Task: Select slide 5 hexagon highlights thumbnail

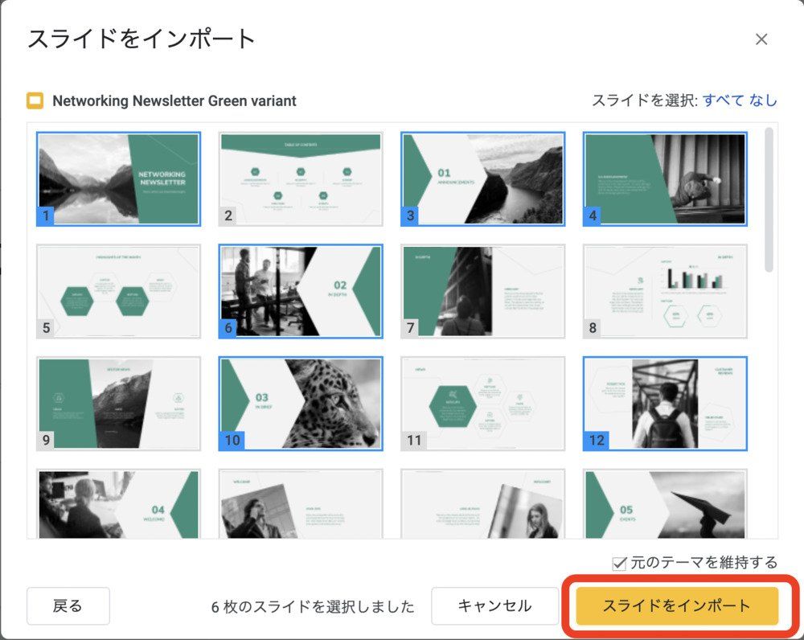Action: [118, 291]
